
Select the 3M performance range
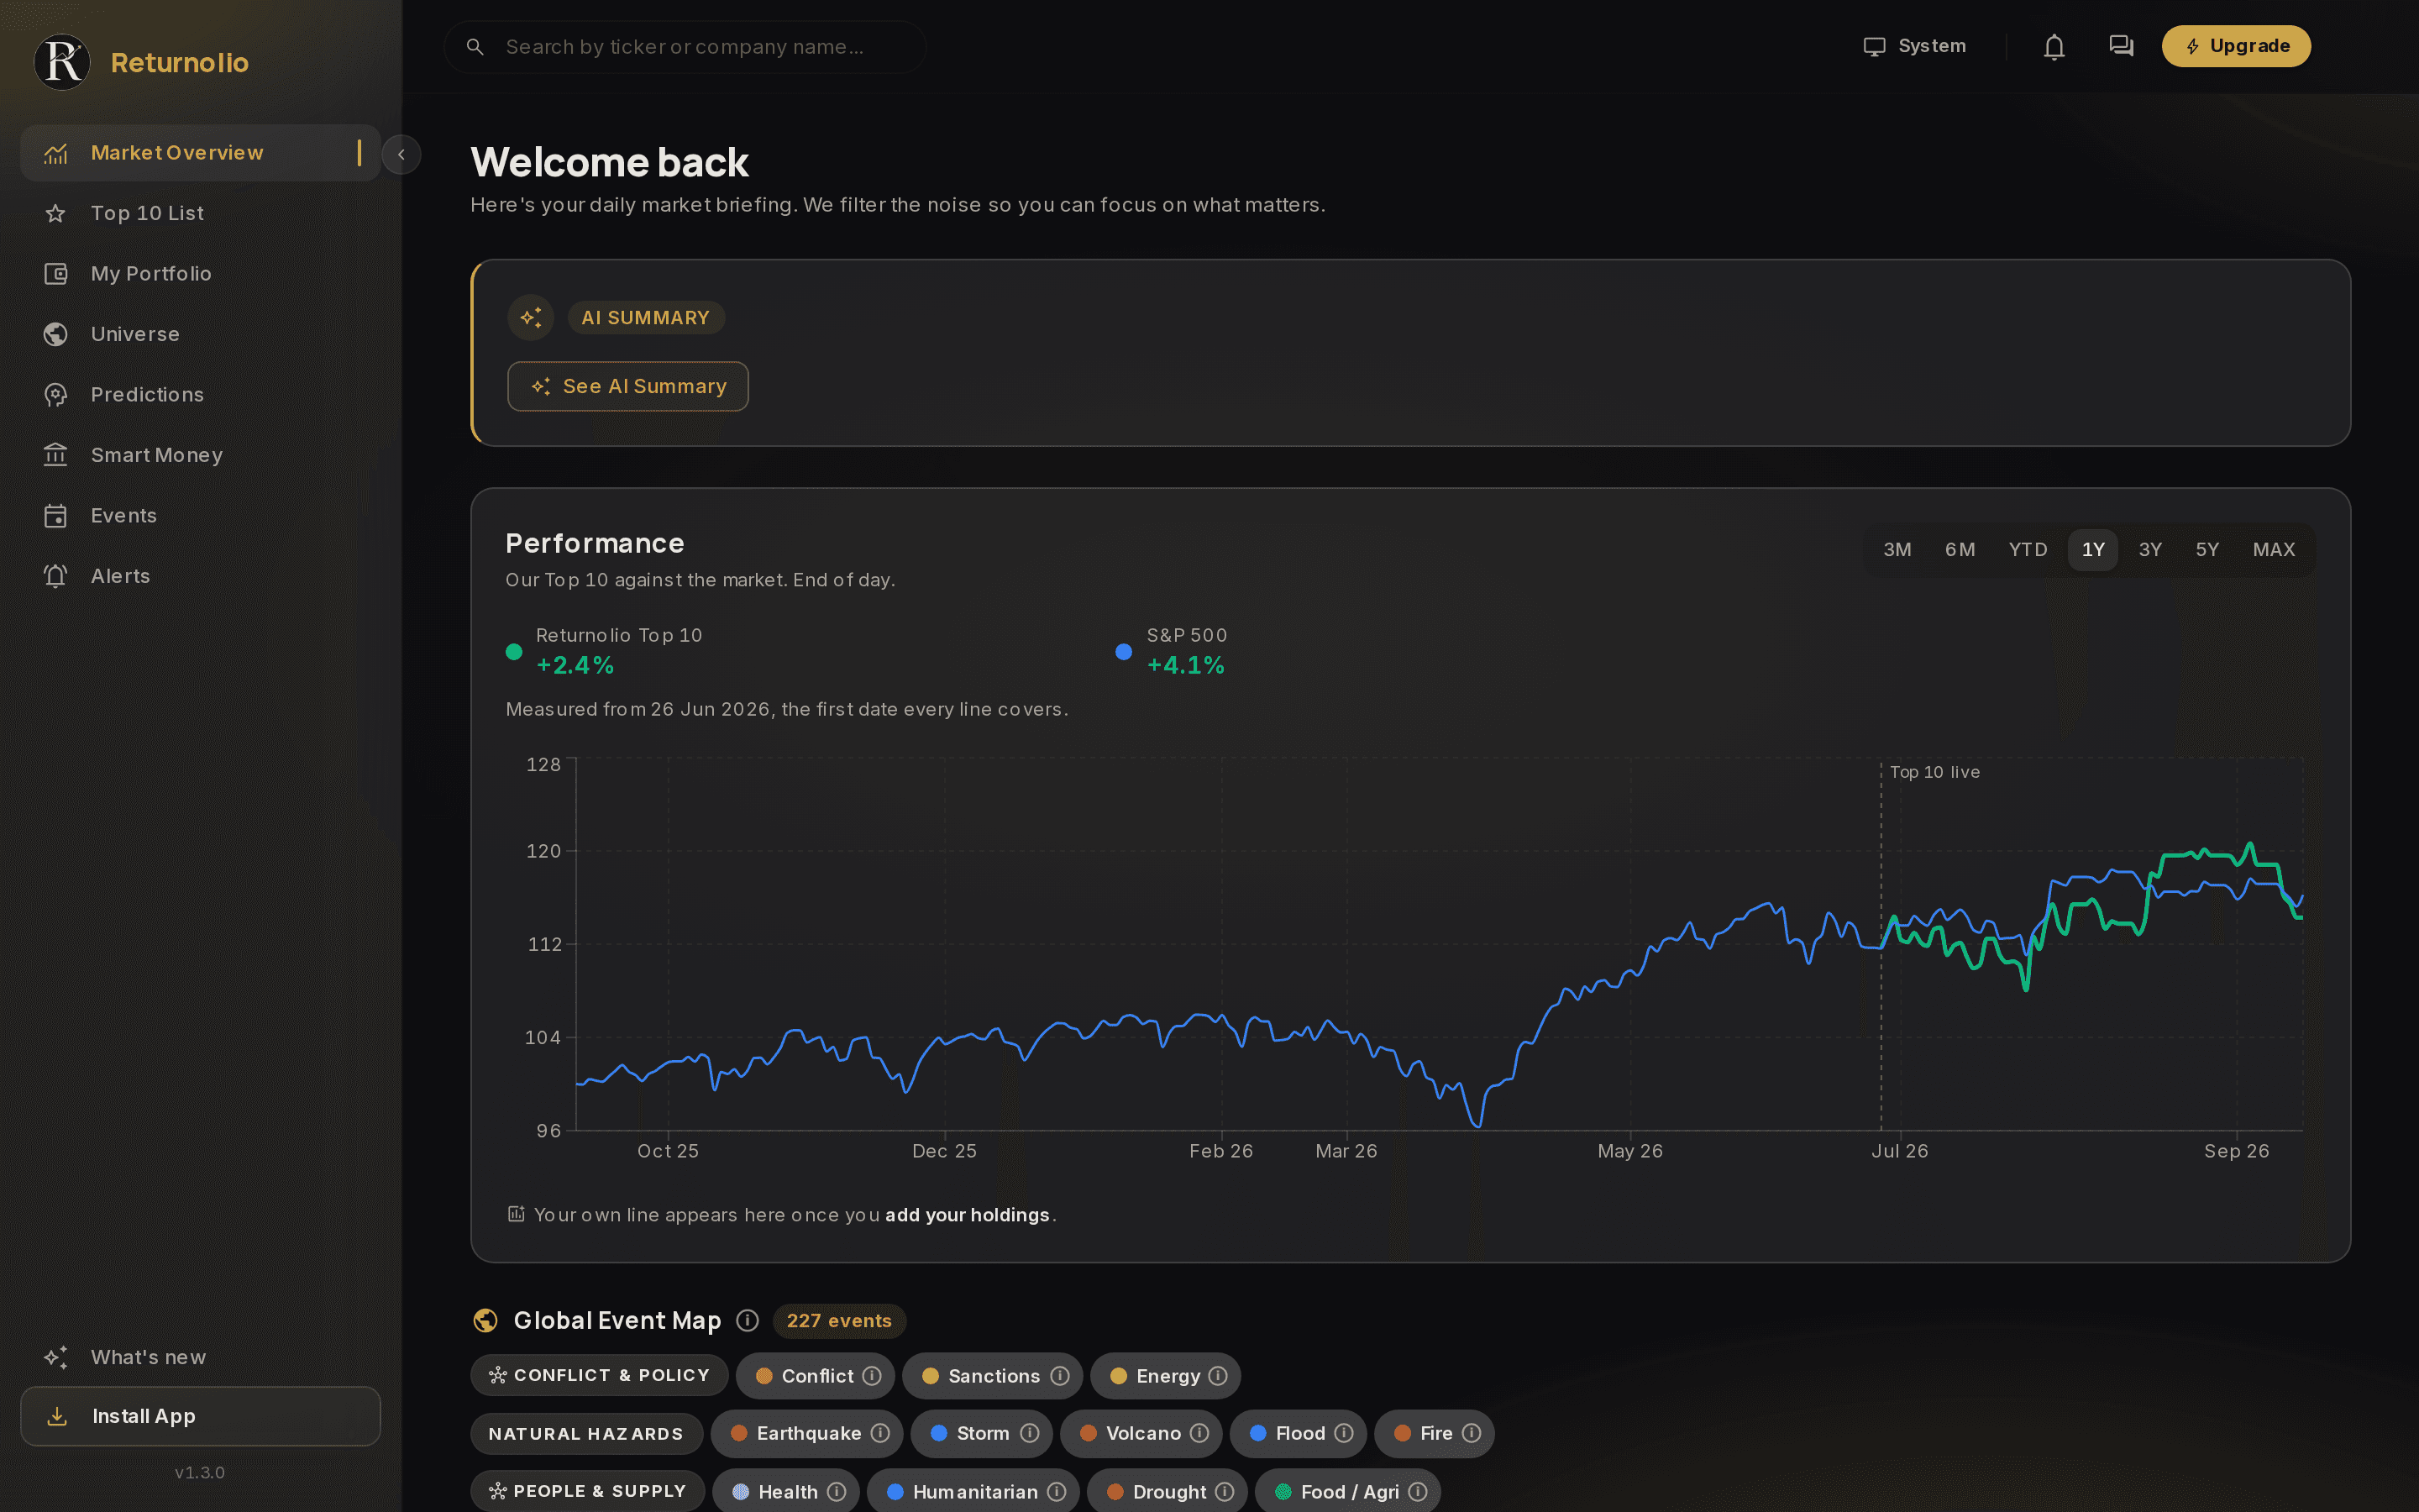pos(1897,550)
